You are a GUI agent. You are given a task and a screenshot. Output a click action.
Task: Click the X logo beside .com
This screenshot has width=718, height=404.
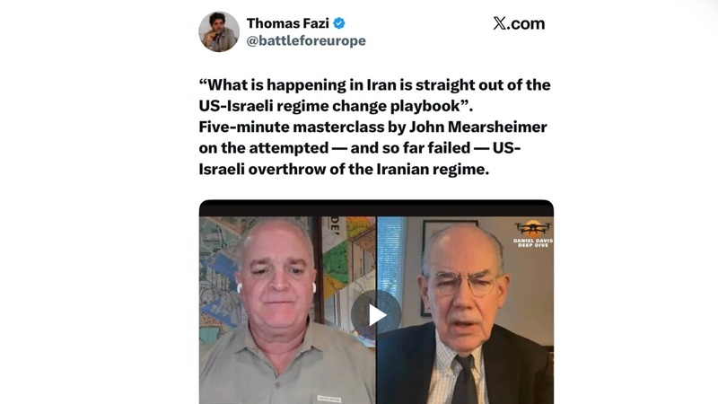(500, 23)
